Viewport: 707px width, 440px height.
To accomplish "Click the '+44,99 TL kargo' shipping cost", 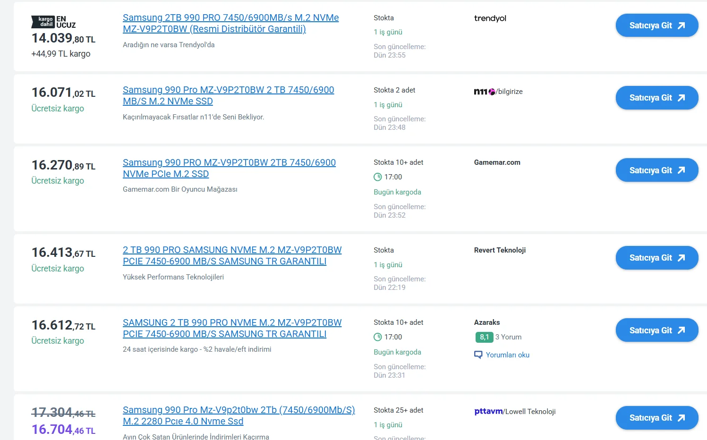I will (x=61, y=54).
